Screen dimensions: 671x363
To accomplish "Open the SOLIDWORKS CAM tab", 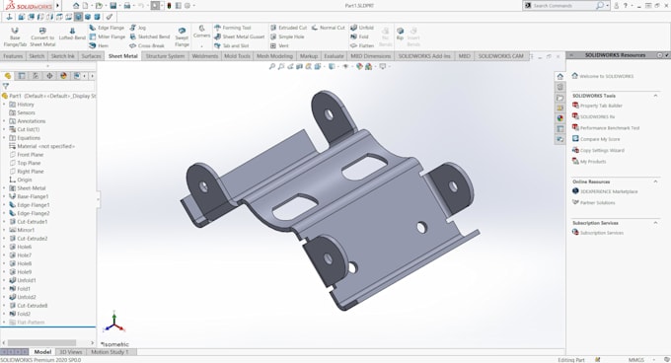I will [500, 56].
